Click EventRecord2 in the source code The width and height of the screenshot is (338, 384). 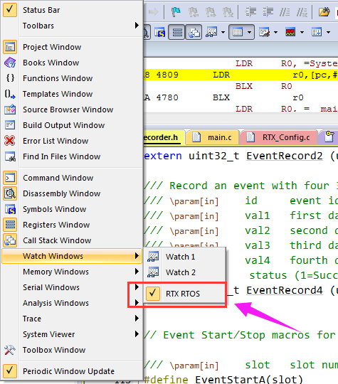coord(285,156)
